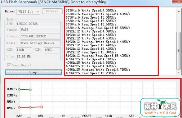Click the Model field Mass Storage Device
Image resolution: width=182 pixels, height=118 pixels.
tap(40, 43)
